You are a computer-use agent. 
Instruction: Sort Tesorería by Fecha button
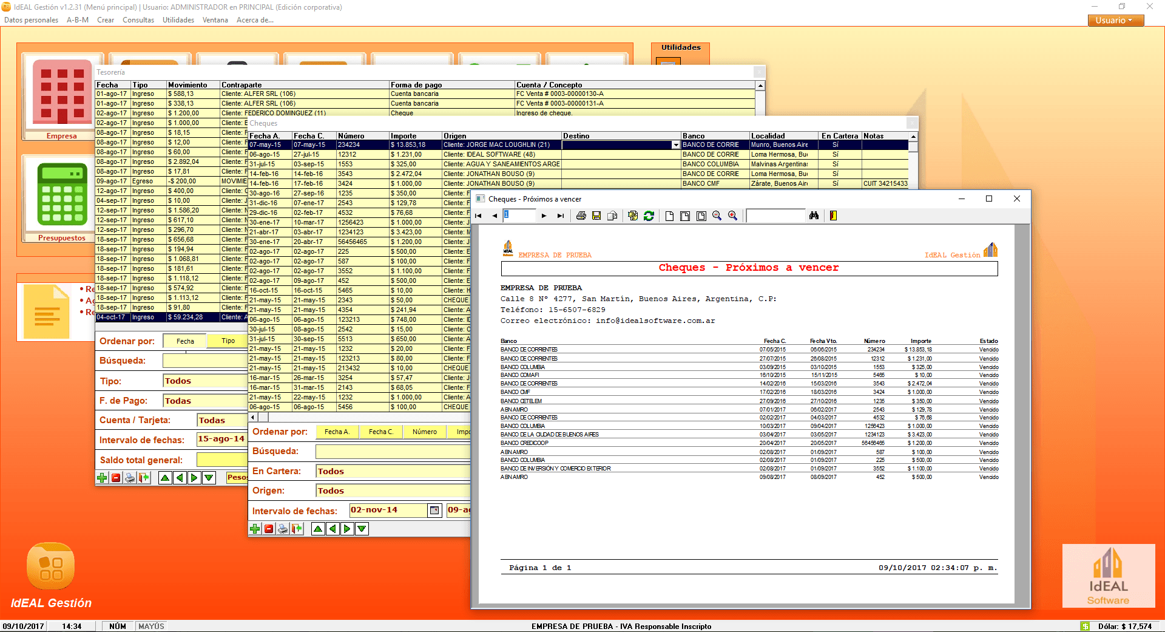pyautogui.click(x=185, y=341)
